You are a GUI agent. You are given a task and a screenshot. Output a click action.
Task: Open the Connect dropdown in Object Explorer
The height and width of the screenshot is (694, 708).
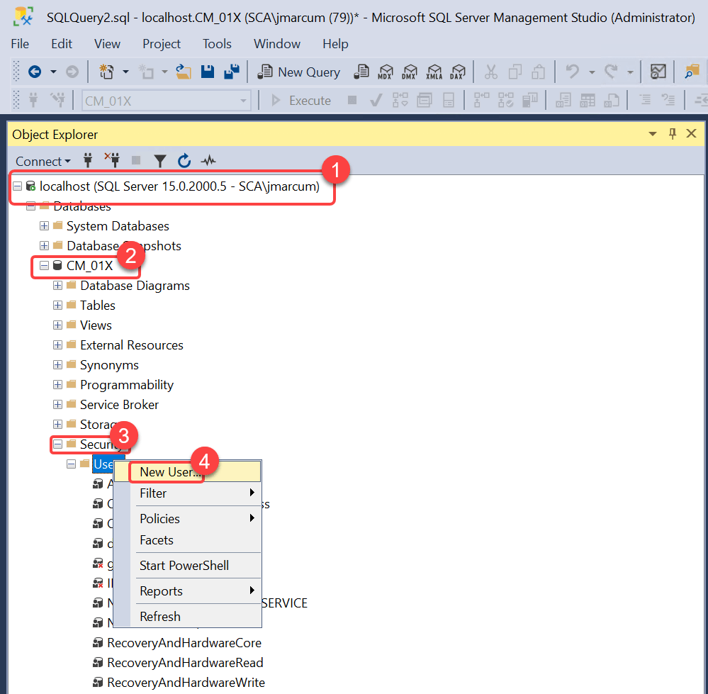point(43,161)
